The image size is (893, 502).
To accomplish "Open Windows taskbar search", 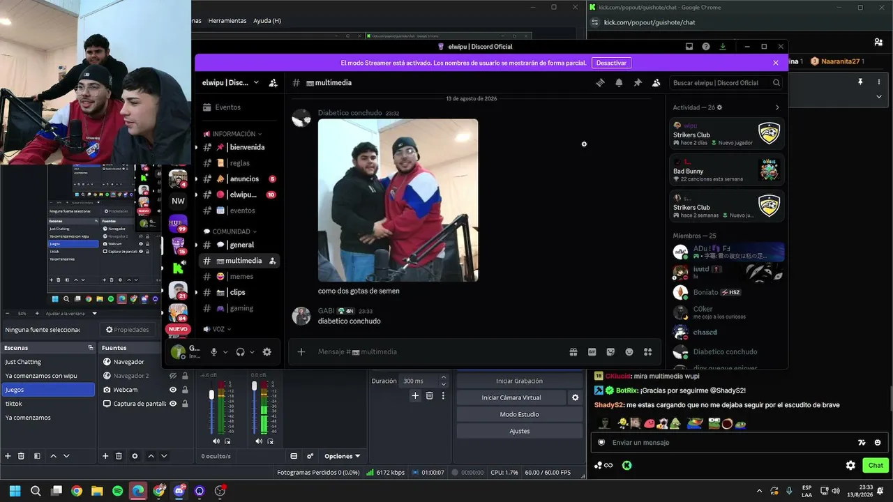I will (x=36, y=491).
